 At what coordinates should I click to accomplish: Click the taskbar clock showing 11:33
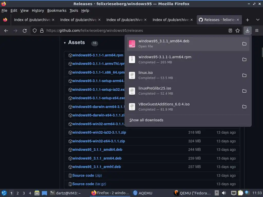(x=257, y=193)
